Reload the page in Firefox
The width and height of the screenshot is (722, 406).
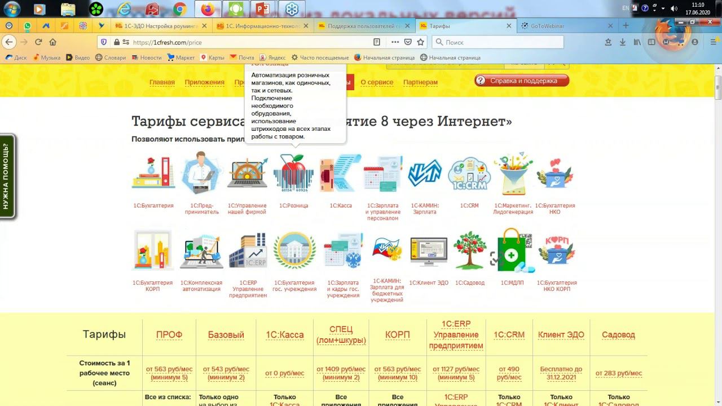(38, 42)
